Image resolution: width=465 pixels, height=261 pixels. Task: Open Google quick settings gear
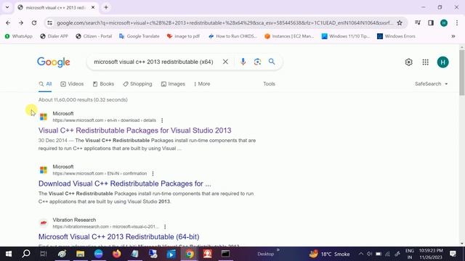[408, 62]
